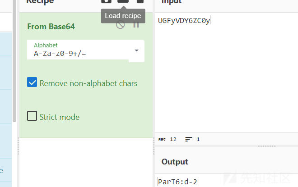Click the Load recipe tooltip
298x187 pixels.
point(123,16)
